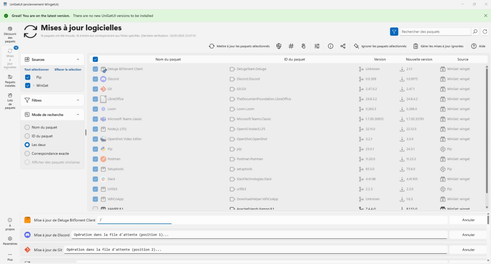Image resolution: width=491 pixels, height=264 pixels.
Task: Click the 'Rechercher des paquets' search field
Action: (x=435, y=32)
